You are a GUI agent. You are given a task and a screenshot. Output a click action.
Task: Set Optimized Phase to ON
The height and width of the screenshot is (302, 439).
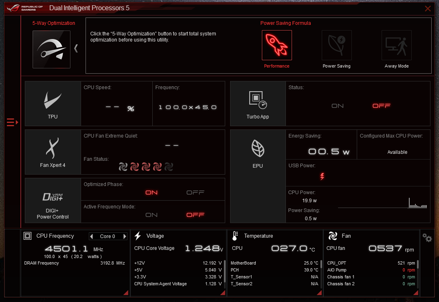tap(151, 193)
